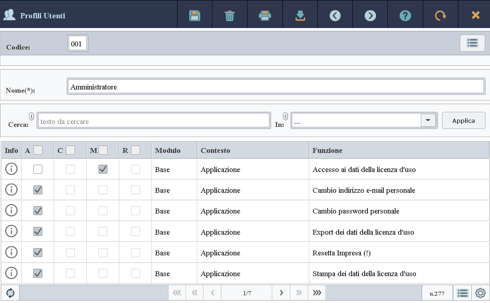
Task: Go to previous grid page
Action: [x=212, y=293]
